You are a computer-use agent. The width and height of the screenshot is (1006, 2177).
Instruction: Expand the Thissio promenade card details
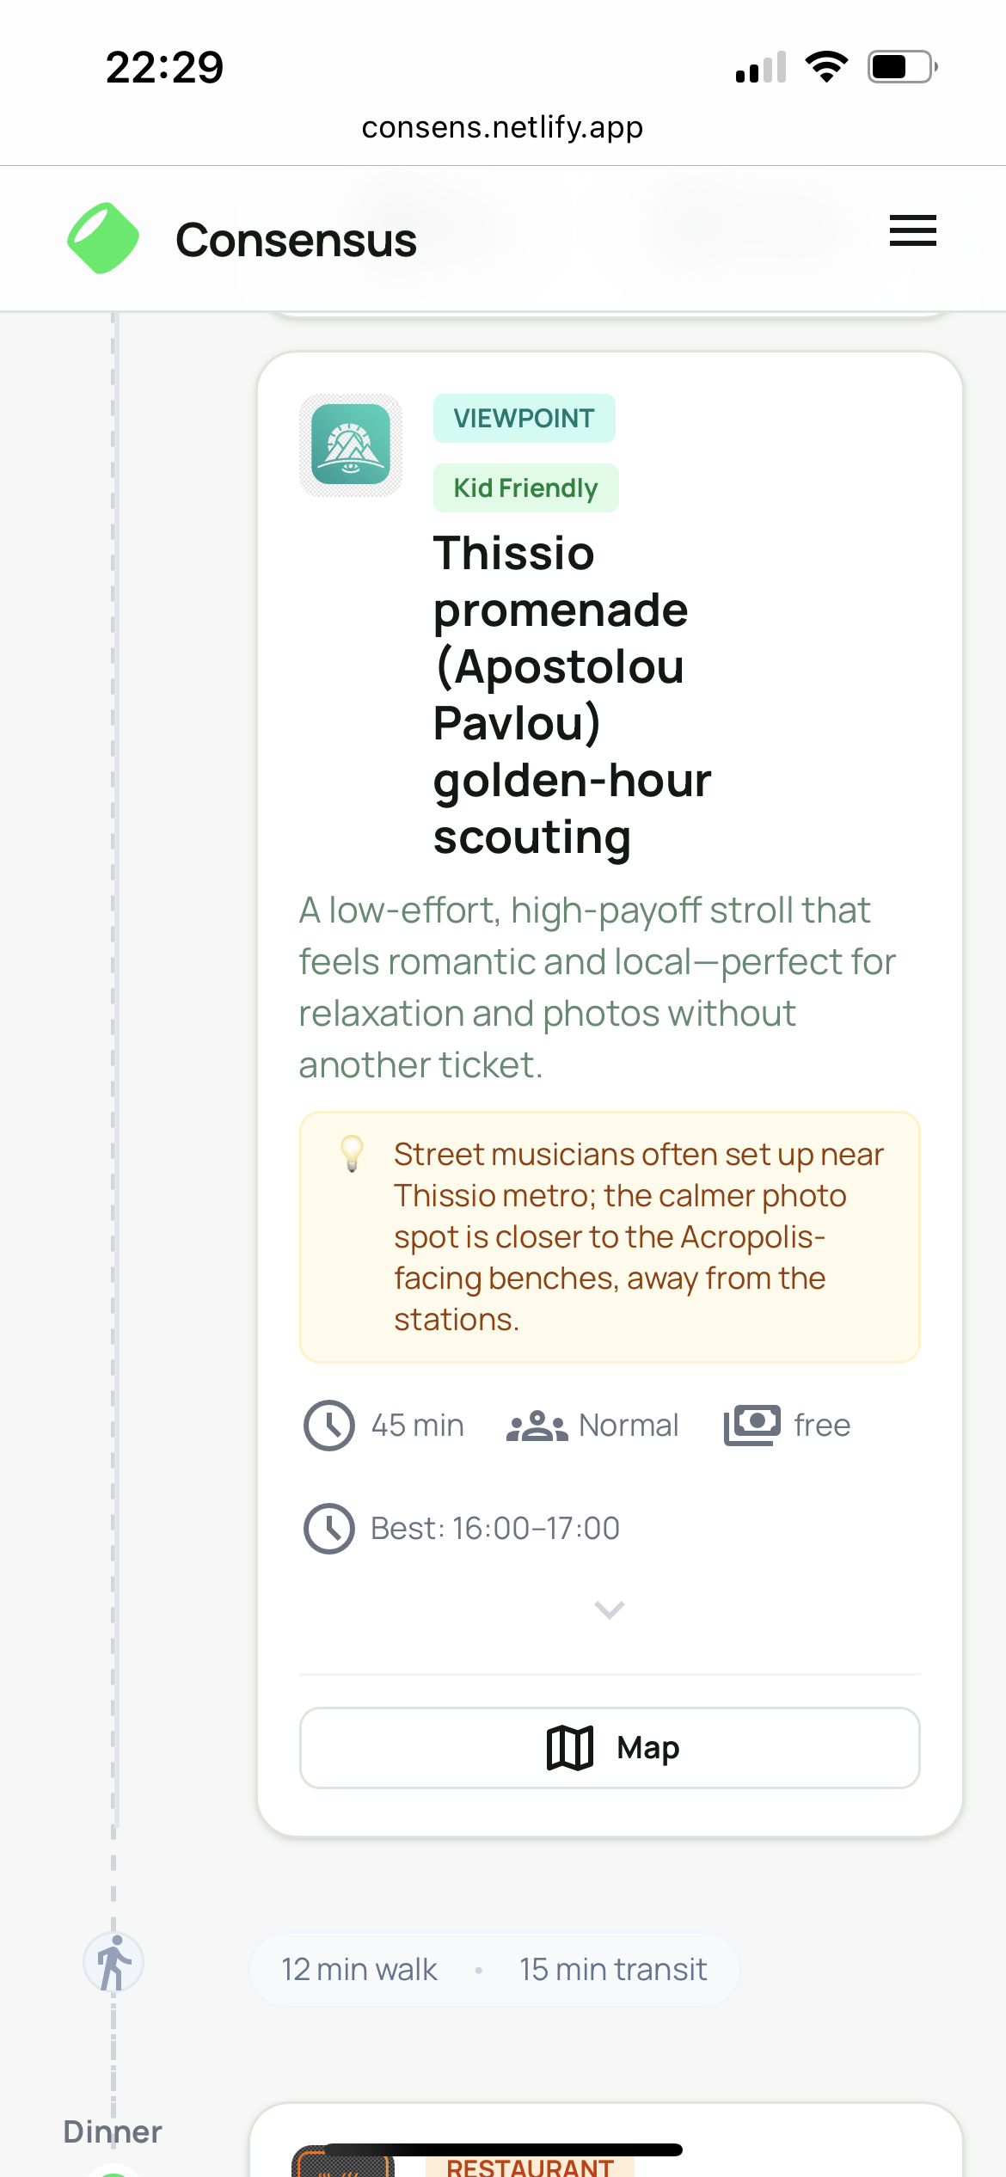coord(610,1610)
